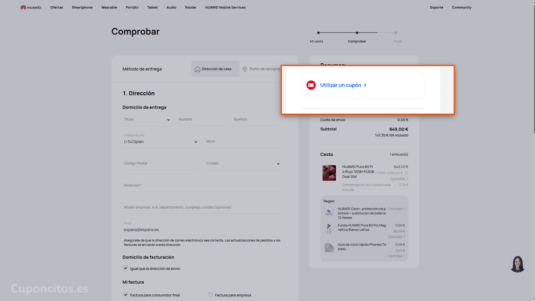The width and height of the screenshot is (535, 301).
Task: Select Punto de recogida delivery tab
Action: point(261,69)
